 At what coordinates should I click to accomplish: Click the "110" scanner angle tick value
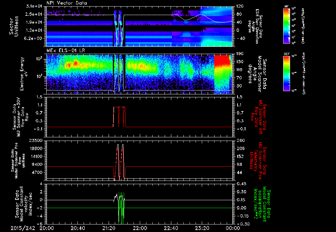click(239, 70)
